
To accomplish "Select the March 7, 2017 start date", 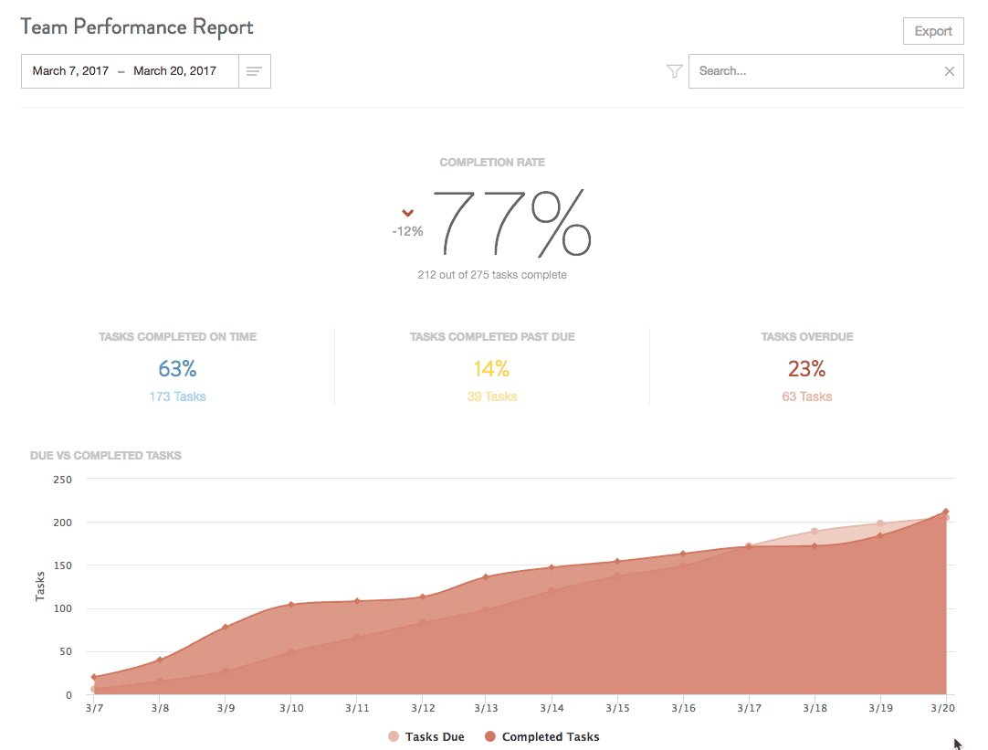I will tap(68, 70).
